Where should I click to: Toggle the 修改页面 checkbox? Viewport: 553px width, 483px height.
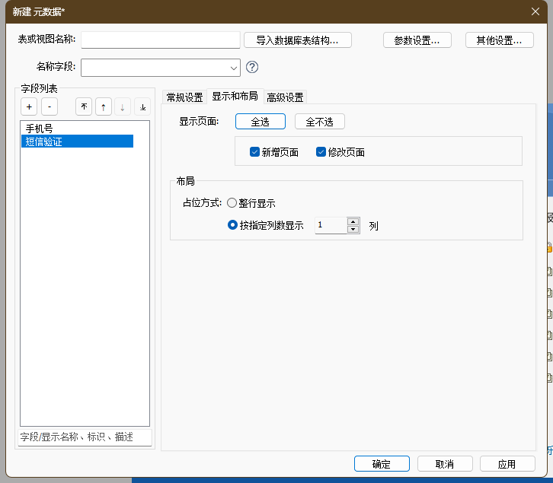tap(321, 152)
